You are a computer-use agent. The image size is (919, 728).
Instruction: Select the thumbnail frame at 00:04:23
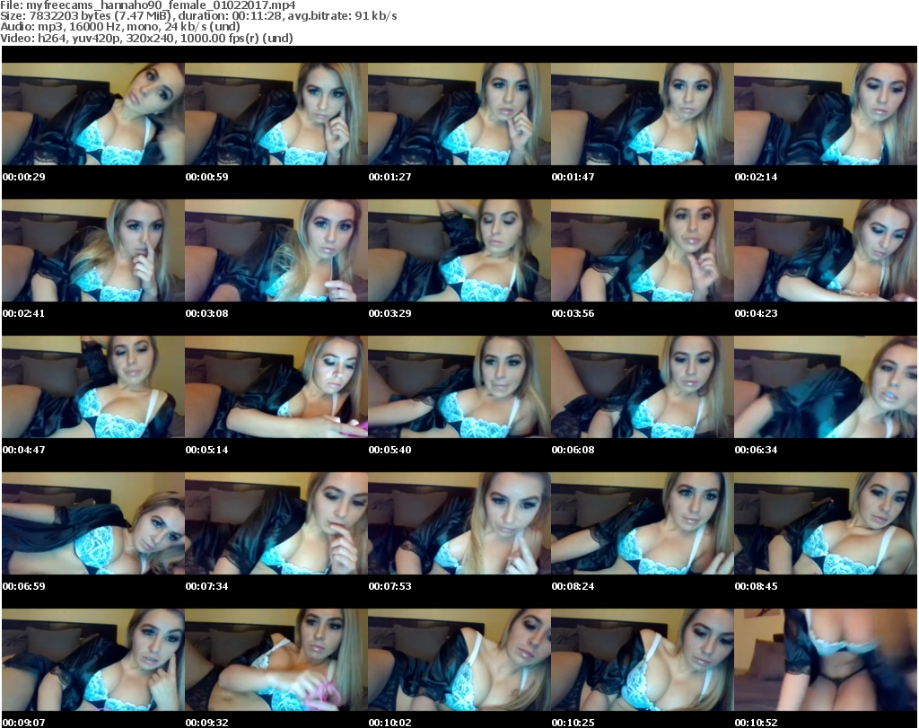pos(826,250)
